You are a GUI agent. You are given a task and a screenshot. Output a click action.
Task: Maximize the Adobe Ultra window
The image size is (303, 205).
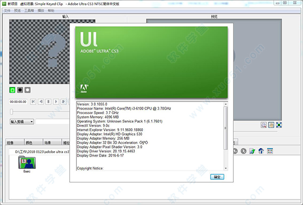(x=285, y=3)
